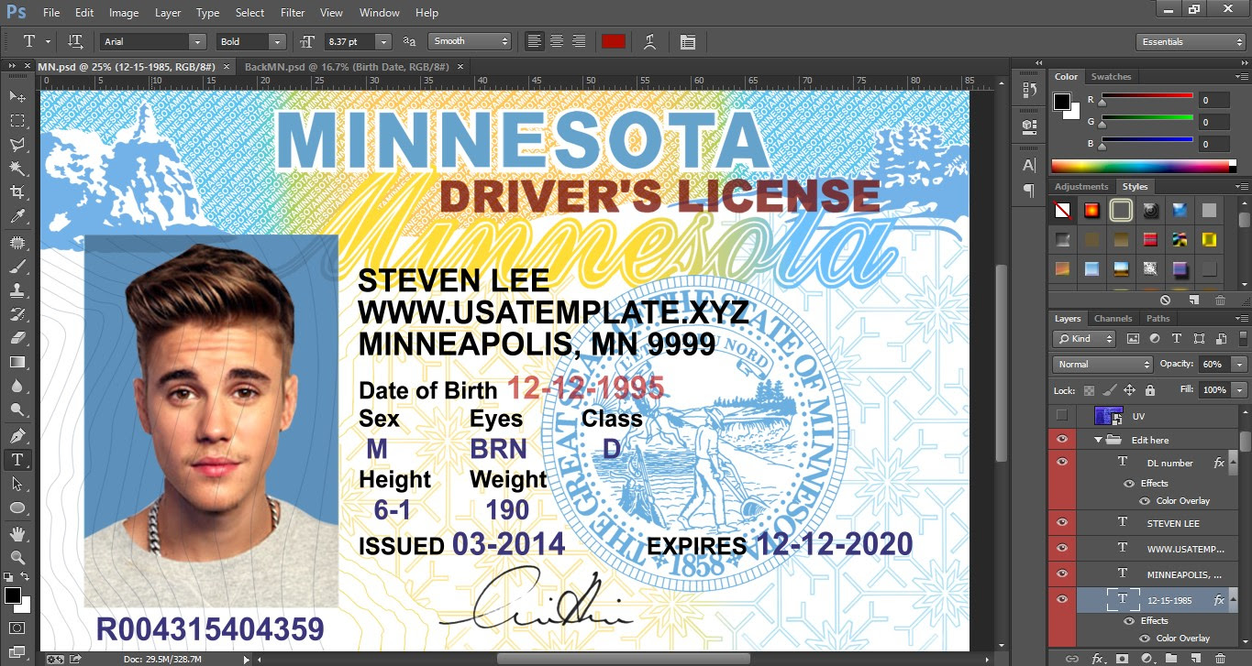Select the Magic Wand tool

[x=17, y=169]
